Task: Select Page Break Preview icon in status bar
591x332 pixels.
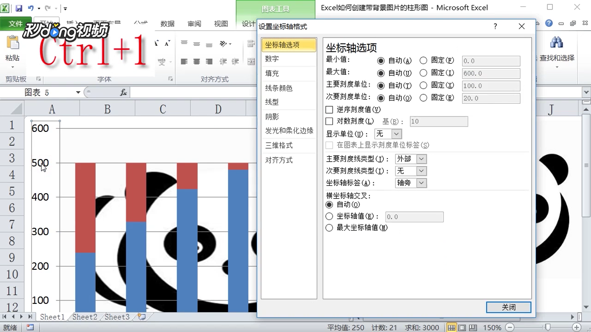Action: tap(473, 328)
